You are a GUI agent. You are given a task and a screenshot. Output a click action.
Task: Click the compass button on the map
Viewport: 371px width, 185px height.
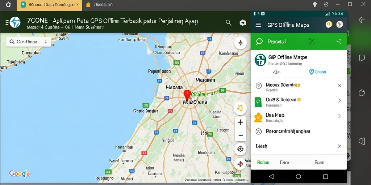click(241, 43)
